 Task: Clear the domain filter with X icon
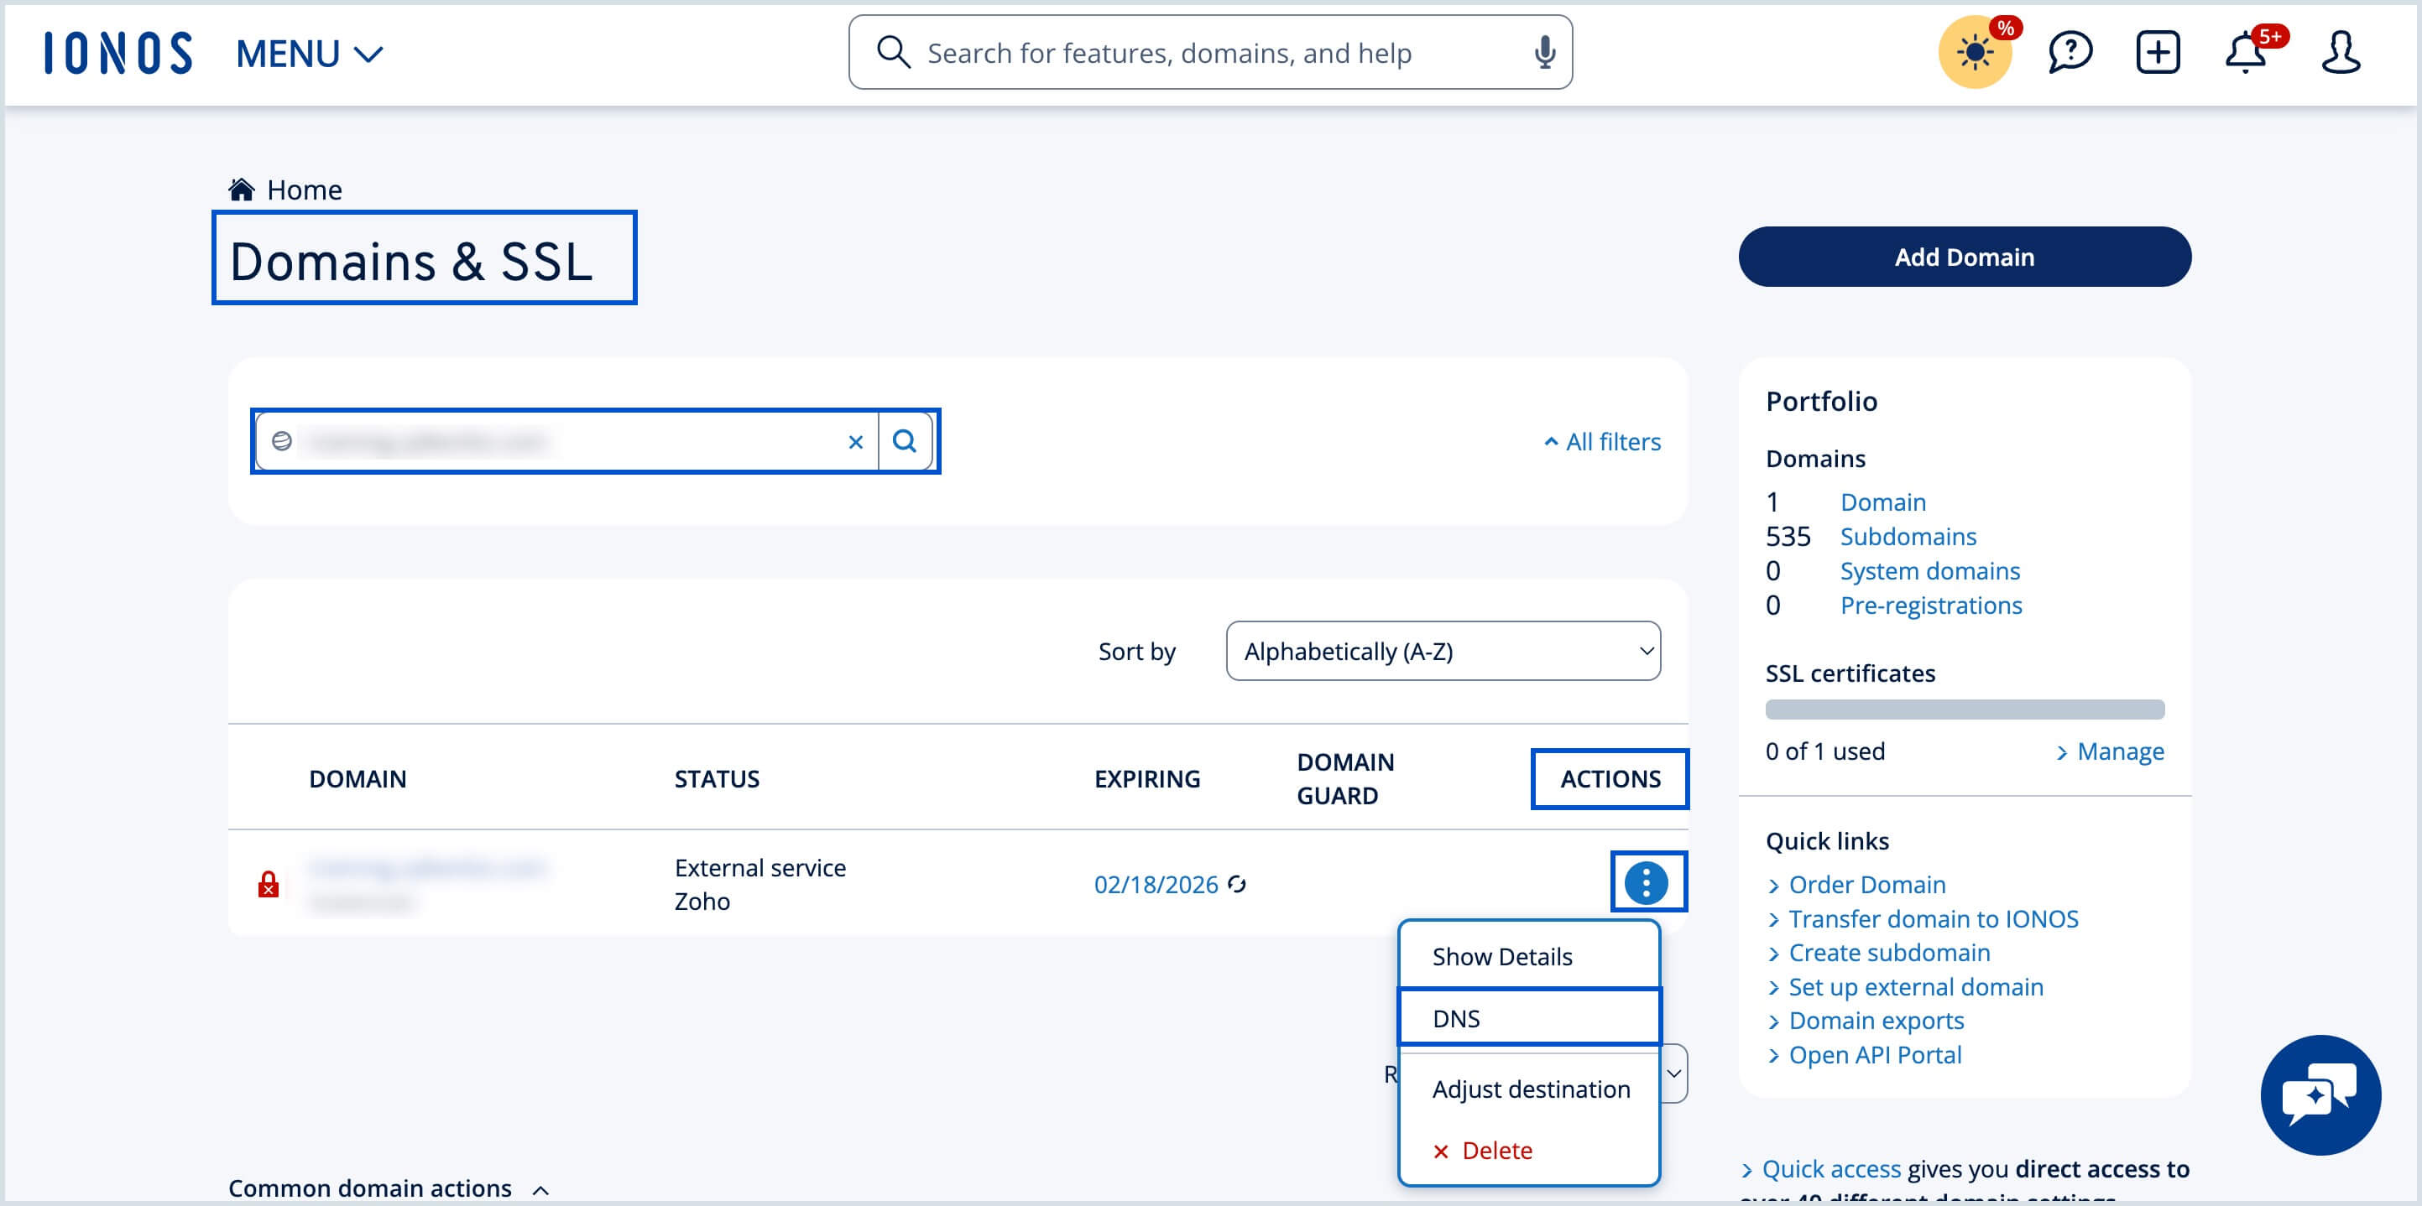(x=854, y=441)
